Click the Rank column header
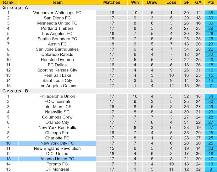Screen dimensions: 217x172 [x=8, y=2]
